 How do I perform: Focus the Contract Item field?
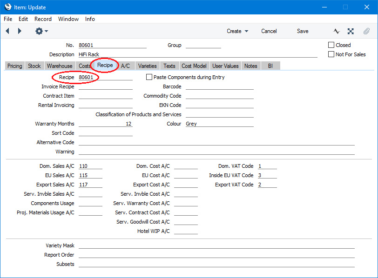click(106, 96)
